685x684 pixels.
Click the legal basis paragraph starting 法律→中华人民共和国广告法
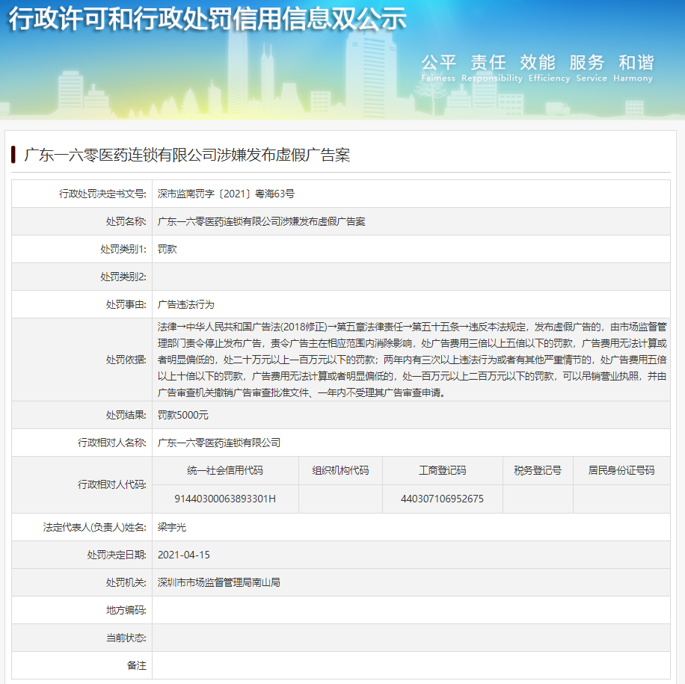tap(412, 360)
